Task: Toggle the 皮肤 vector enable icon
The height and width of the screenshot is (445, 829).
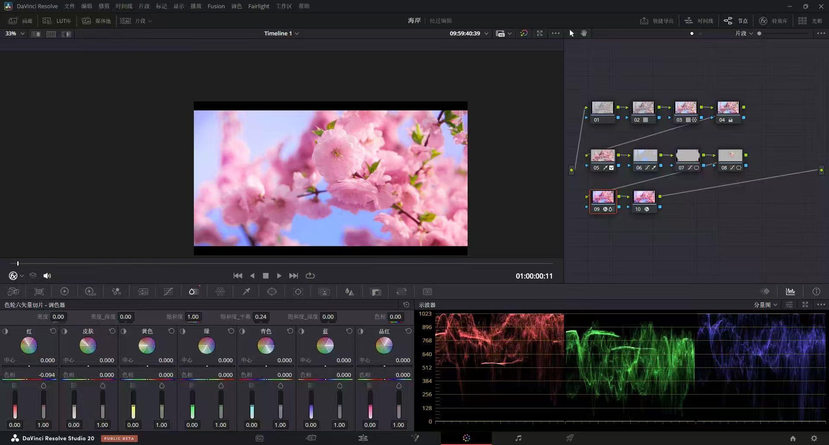Action: tap(64, 331)
